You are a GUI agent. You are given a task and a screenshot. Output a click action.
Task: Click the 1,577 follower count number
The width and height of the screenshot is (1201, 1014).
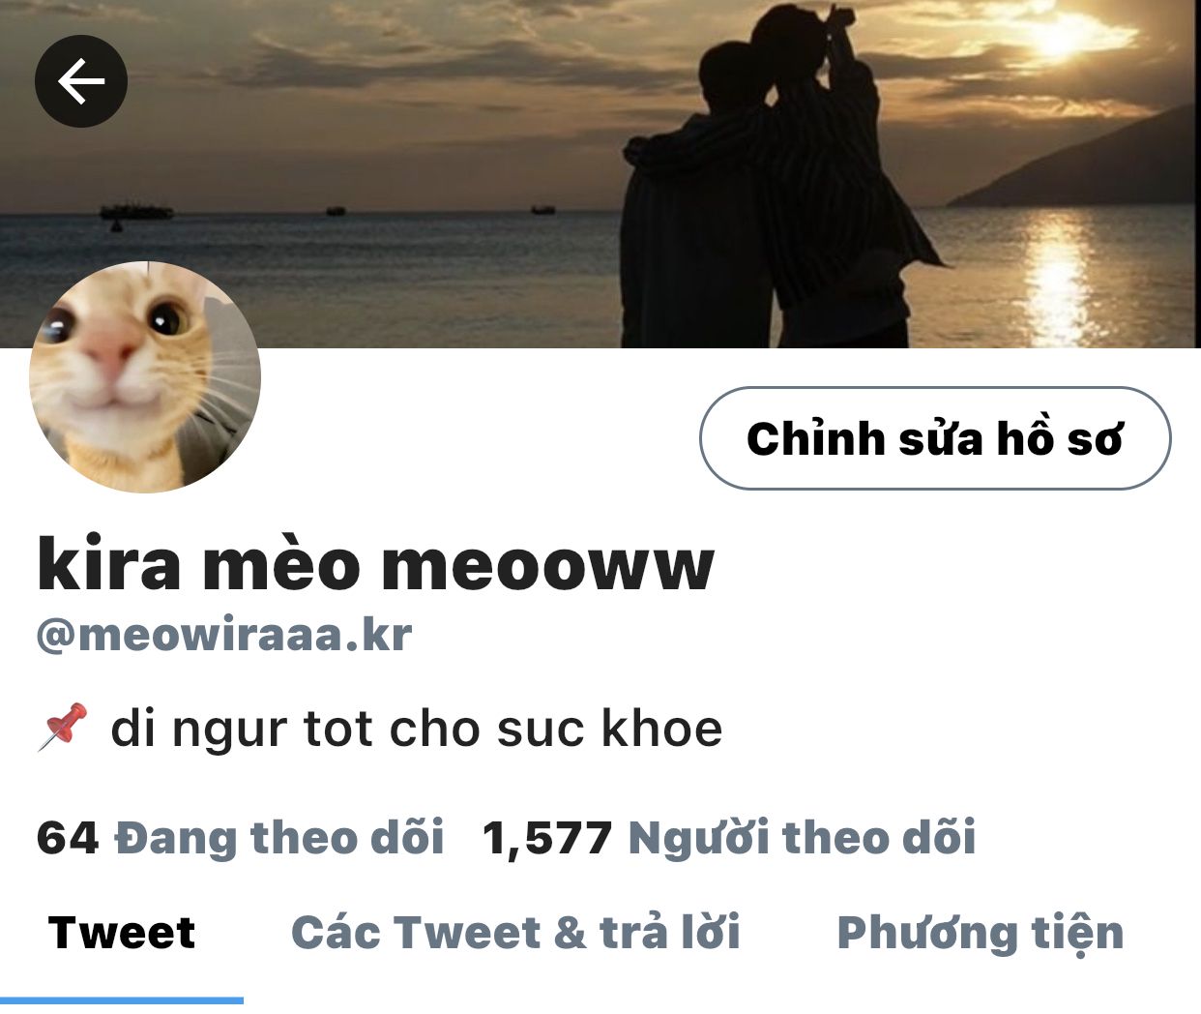(547, 839)
